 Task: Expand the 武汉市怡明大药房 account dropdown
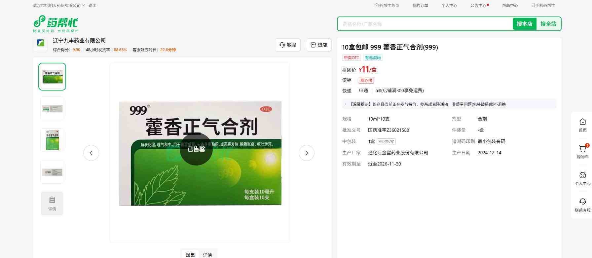click(59, 6)
